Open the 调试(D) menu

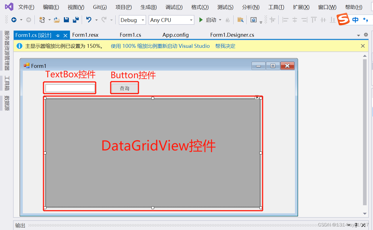point(174,7)
